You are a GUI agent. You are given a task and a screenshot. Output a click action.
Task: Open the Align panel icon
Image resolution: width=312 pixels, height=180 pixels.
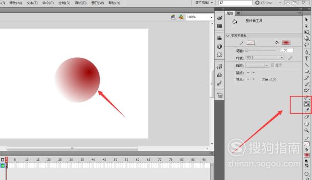click(219, 38)
